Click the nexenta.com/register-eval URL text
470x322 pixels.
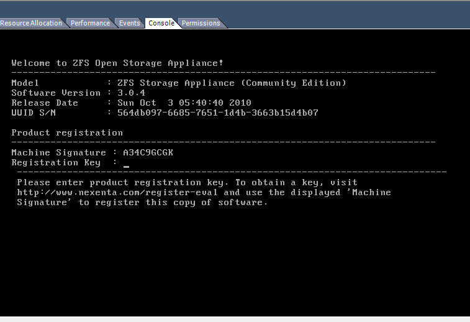tap(118, 193)
